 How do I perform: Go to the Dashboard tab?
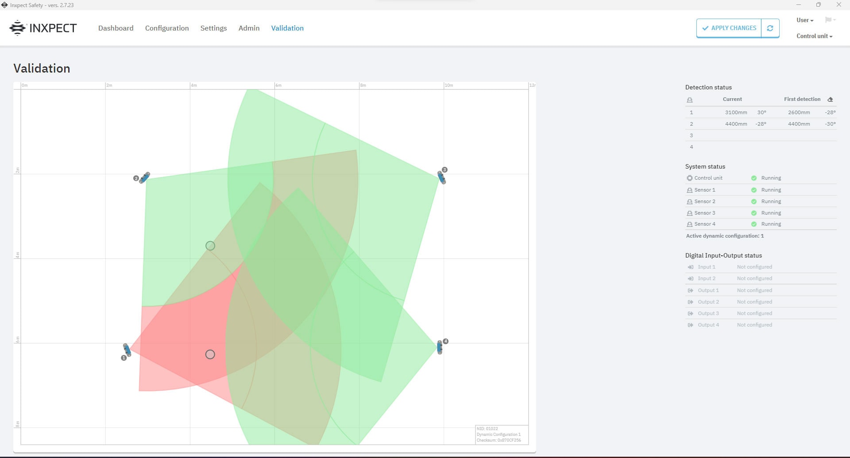point(116,28)
